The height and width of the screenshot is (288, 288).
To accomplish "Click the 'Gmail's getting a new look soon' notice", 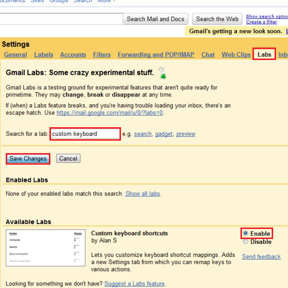I will [x=236, y=31].
